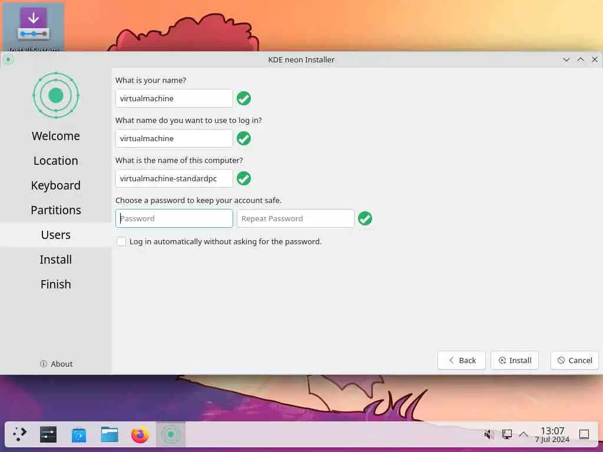Click the computer name input field

coord(174,178)
